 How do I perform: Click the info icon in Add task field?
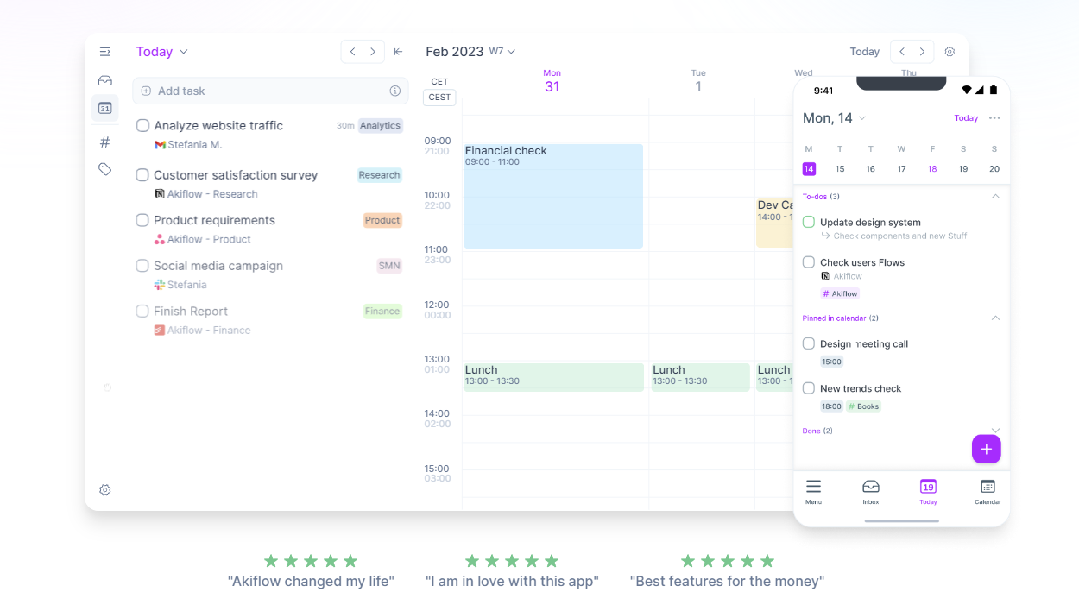(395, 91)
